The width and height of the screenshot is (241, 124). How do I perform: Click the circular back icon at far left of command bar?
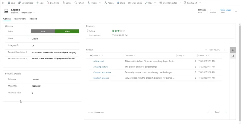pos(3,3)
